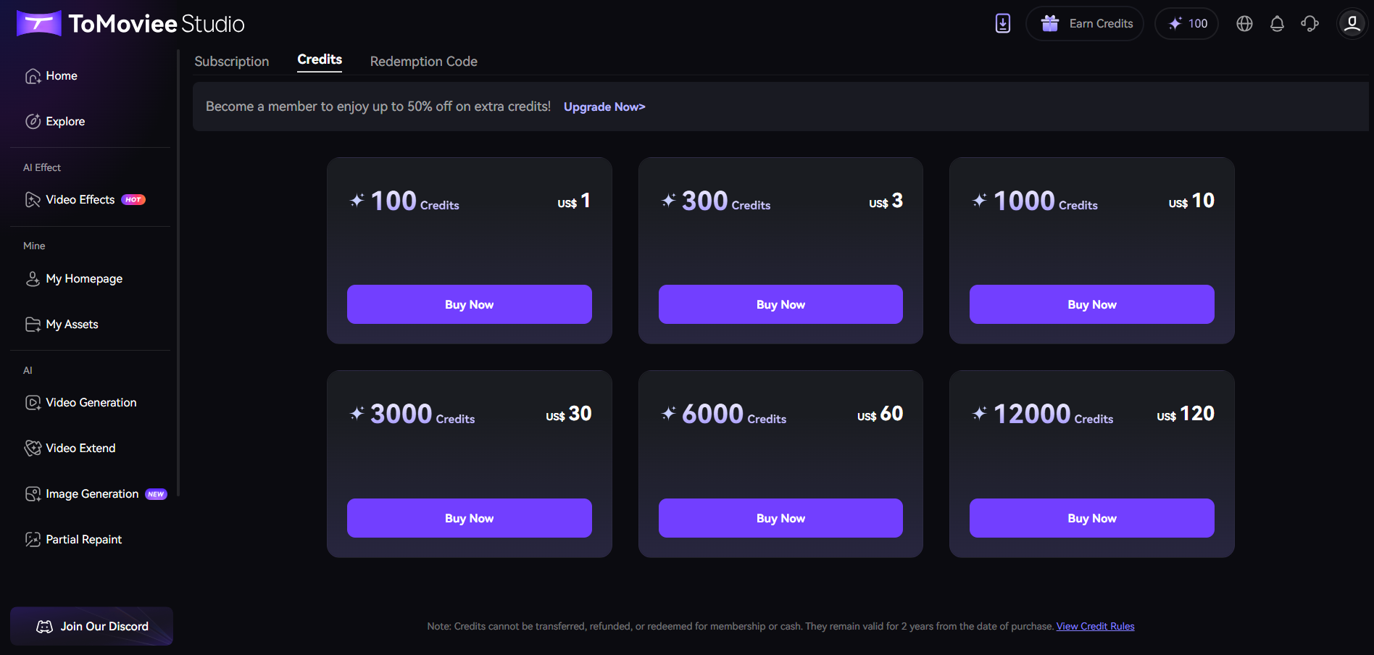
Task: Switch to the Subscription tab
Action: click(x=232, y=62)
